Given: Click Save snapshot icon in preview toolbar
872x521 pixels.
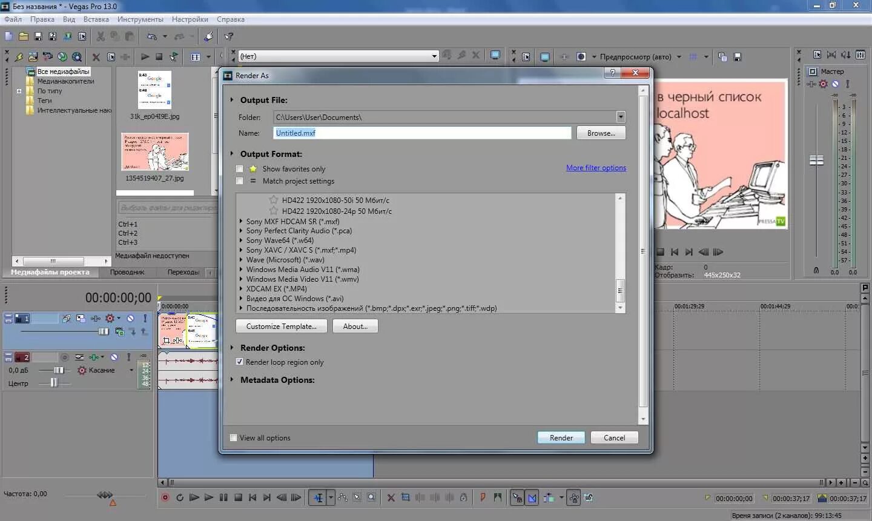Looking at the screenshot, I should coord(738,57).
